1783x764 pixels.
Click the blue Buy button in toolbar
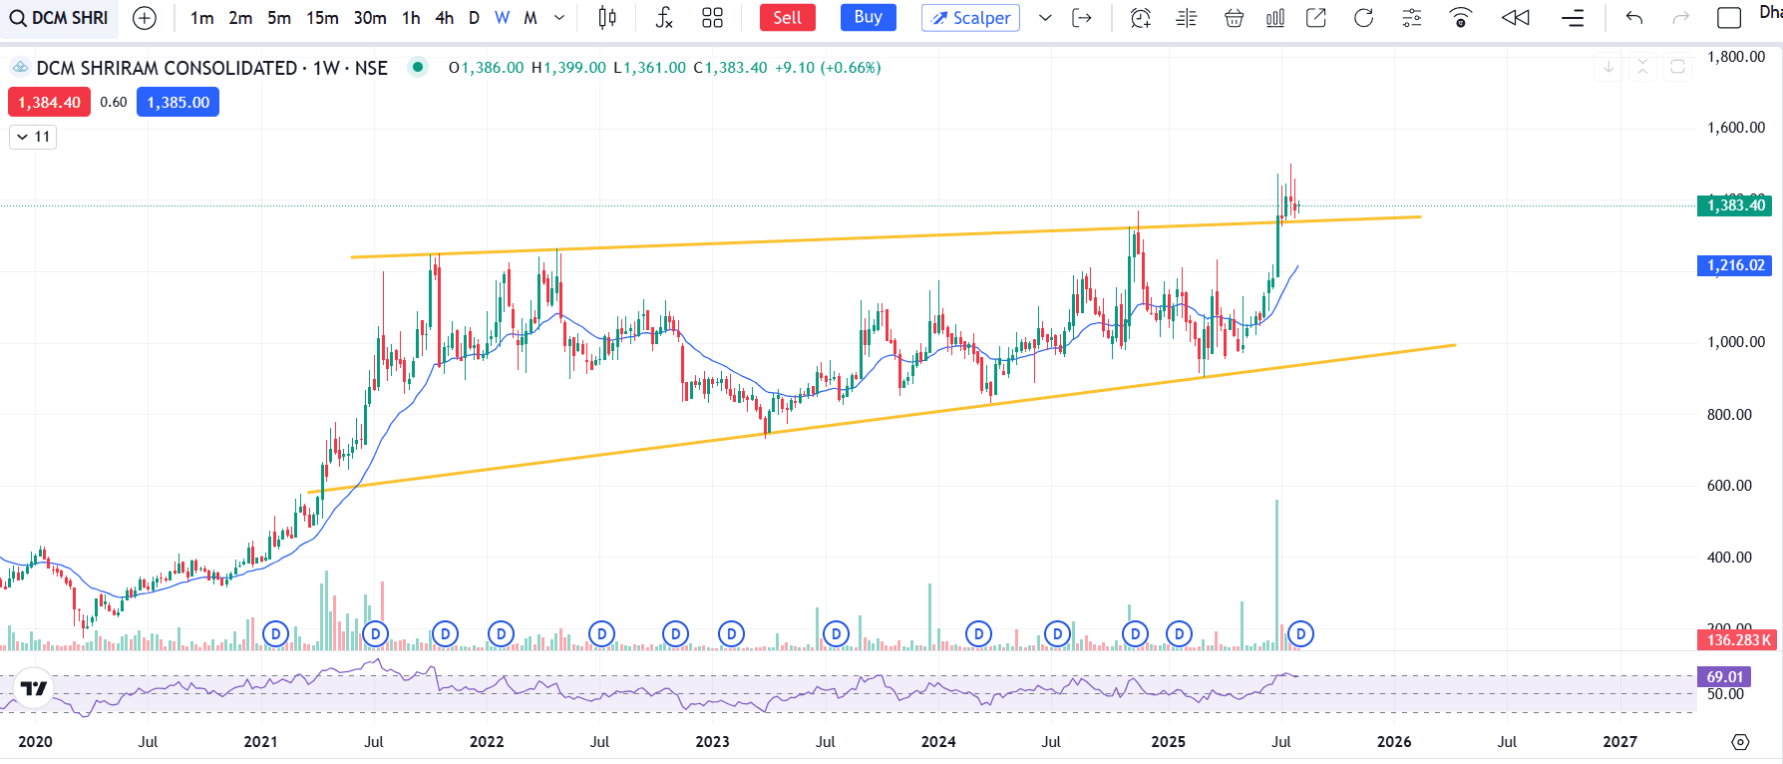[x=868, y=18]
